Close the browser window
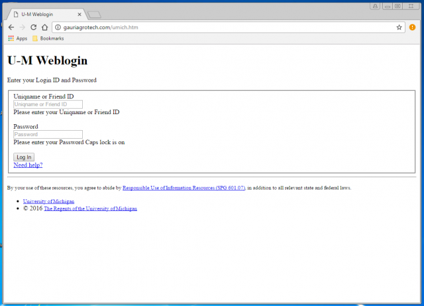The image size is (424, 306). (411, 6)
